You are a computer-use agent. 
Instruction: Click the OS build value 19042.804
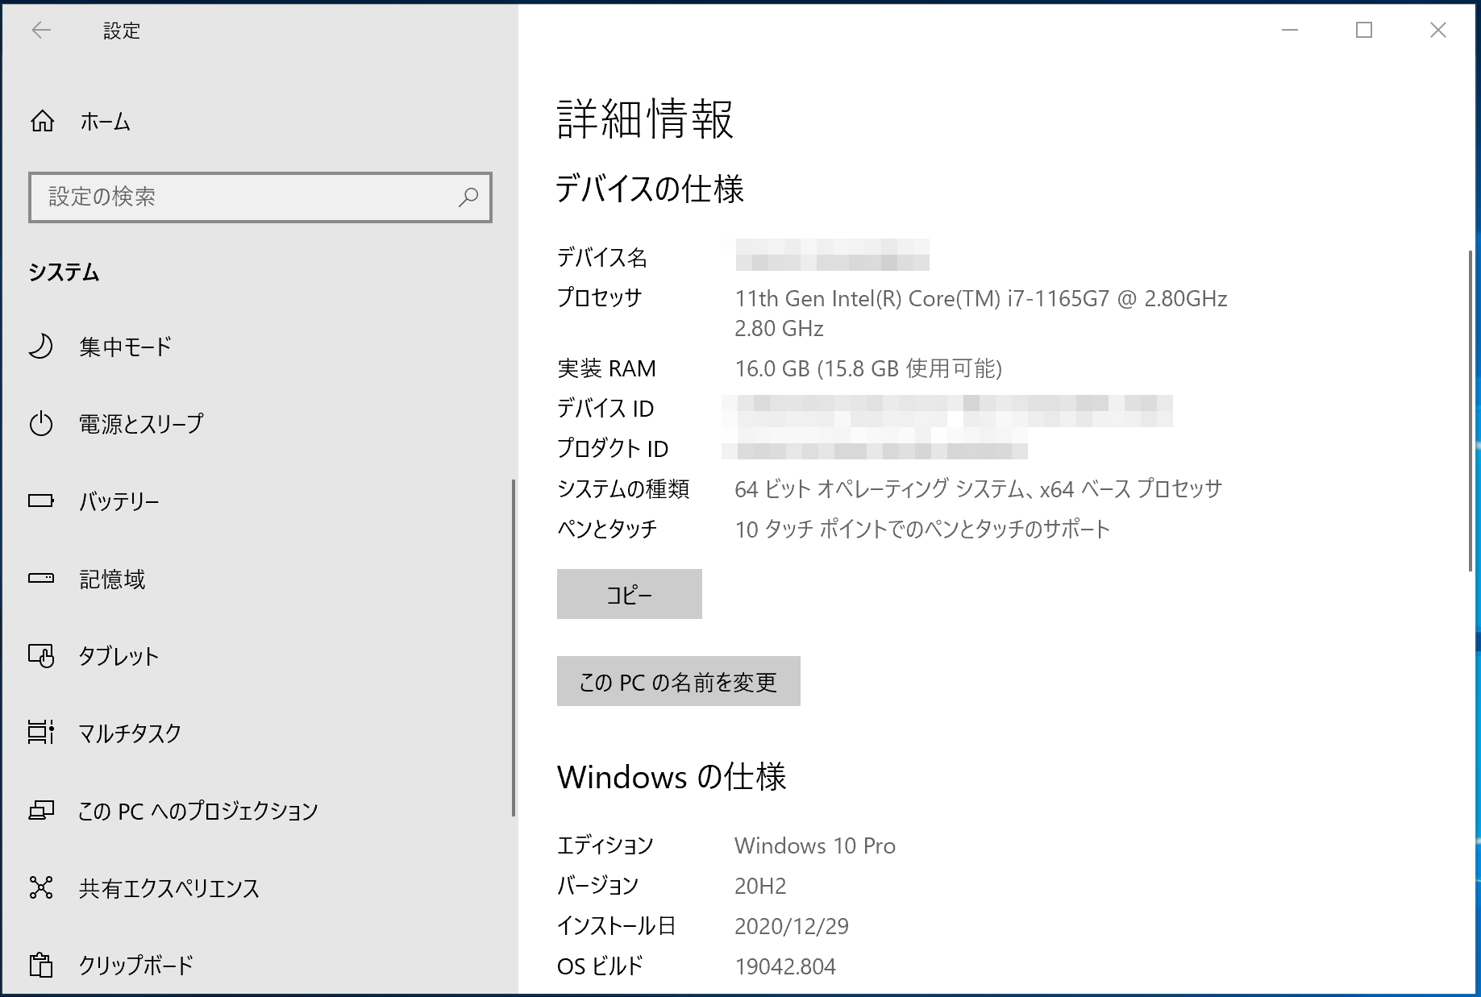point(785,966)
